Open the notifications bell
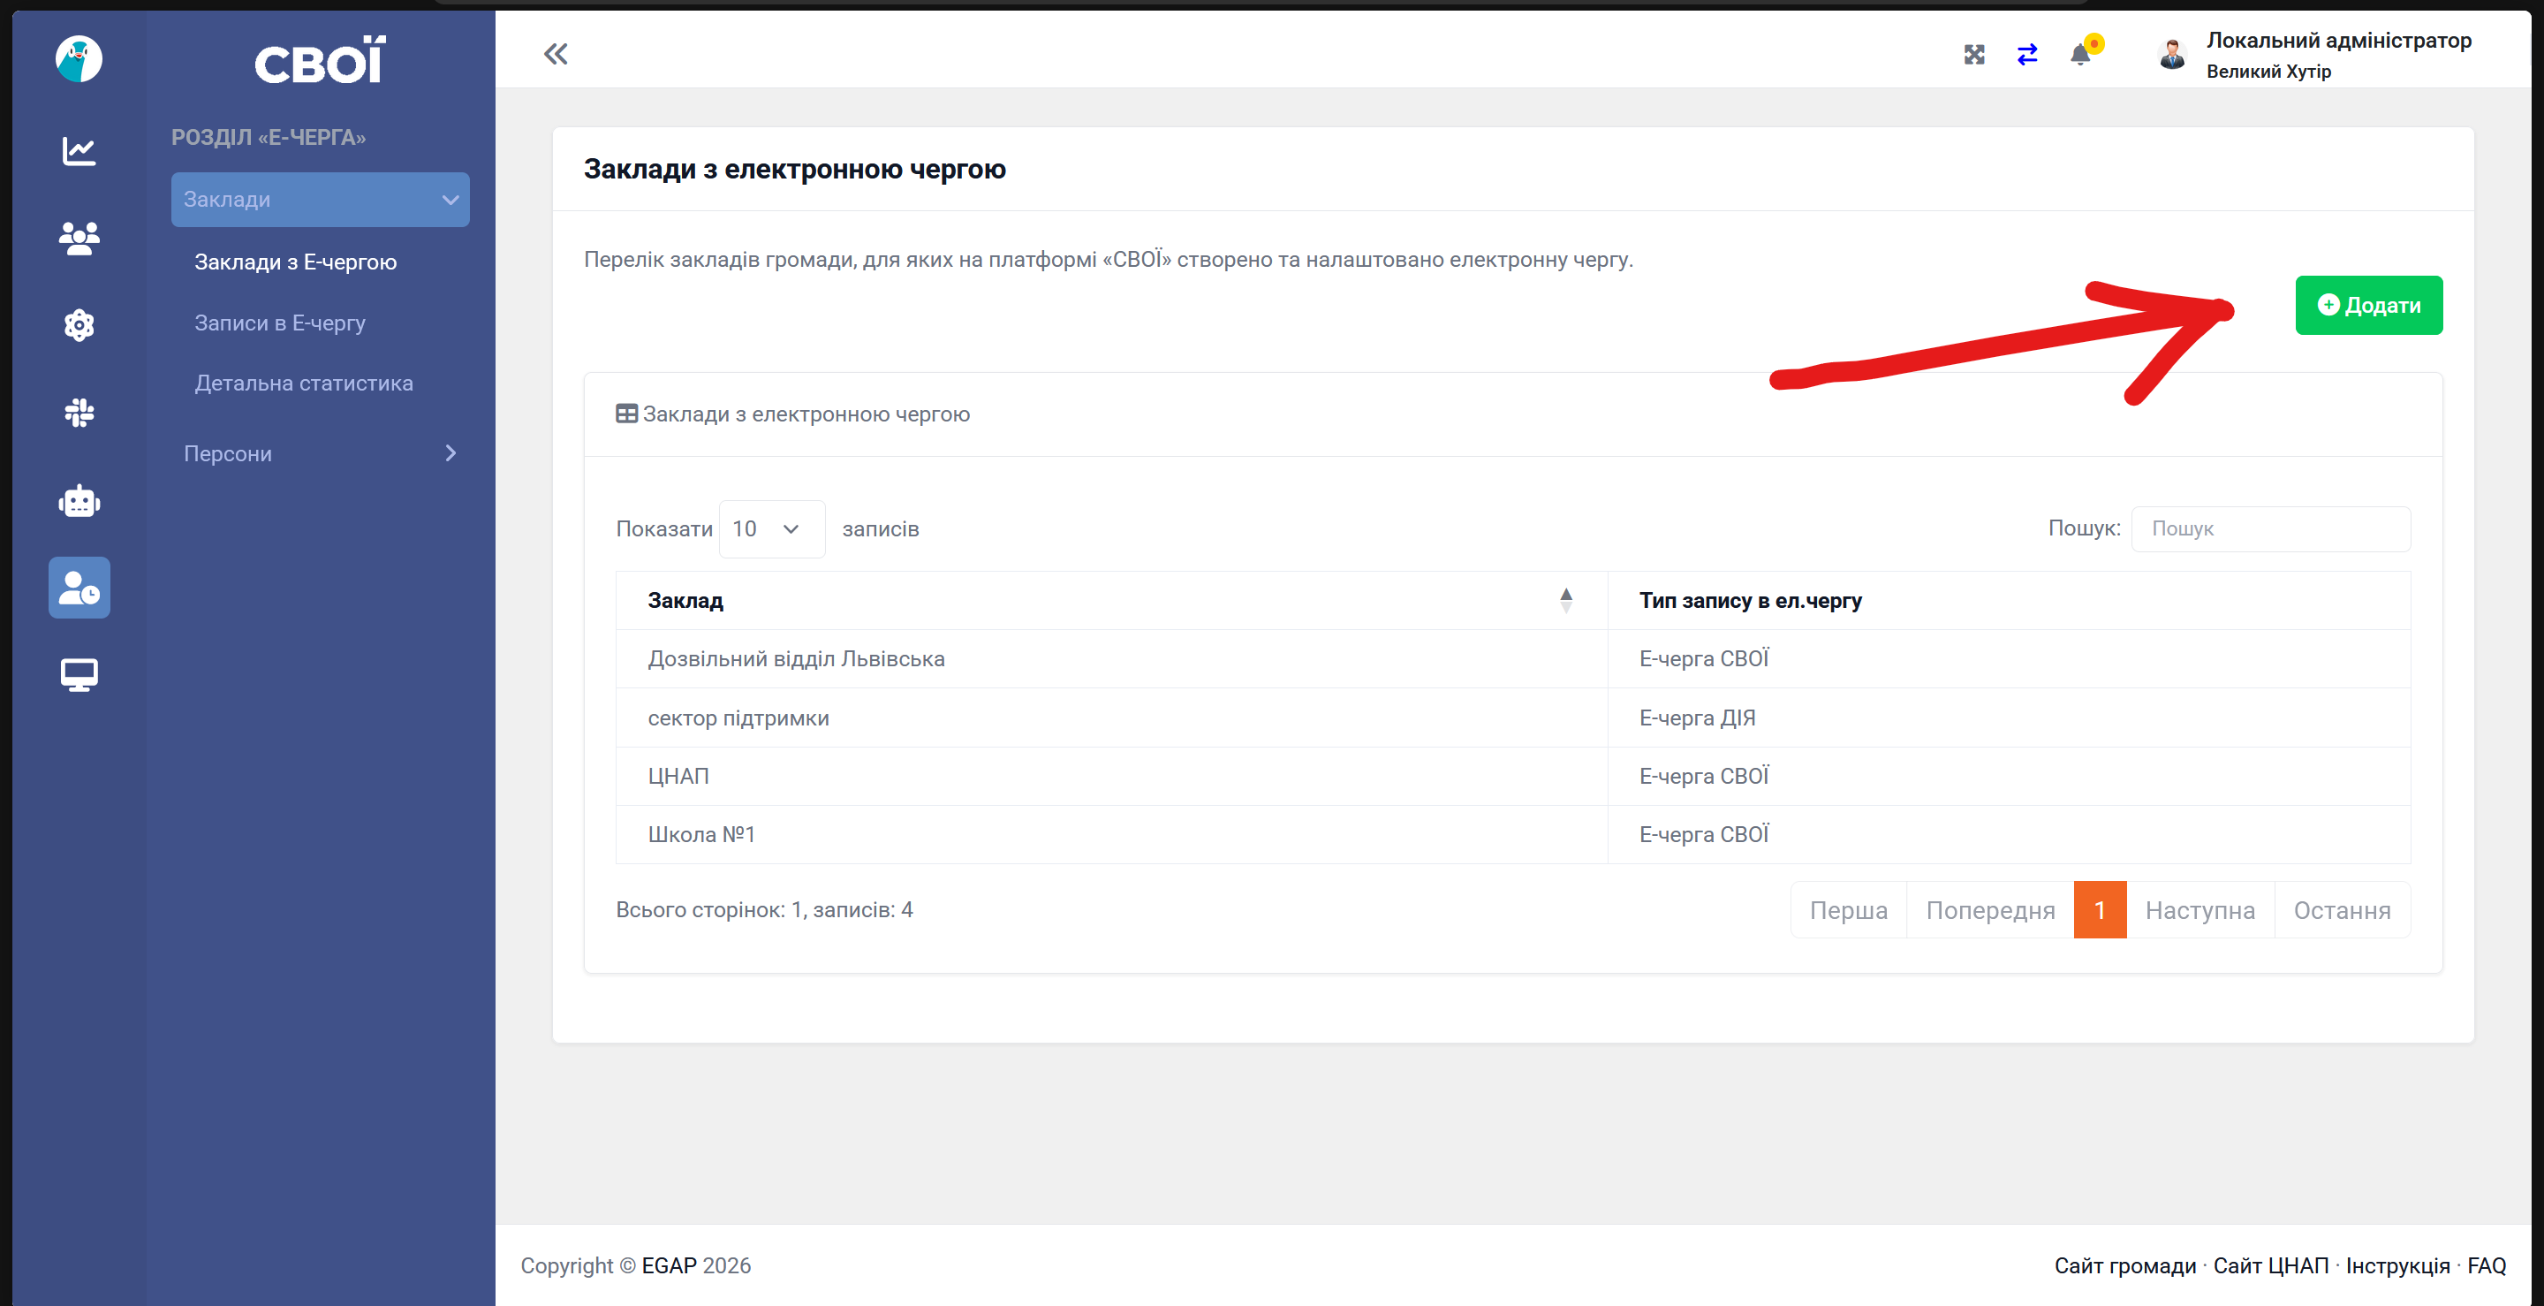Image resolution: width=2544 pixels, height=1306 pixels. tap(2080, 54)
